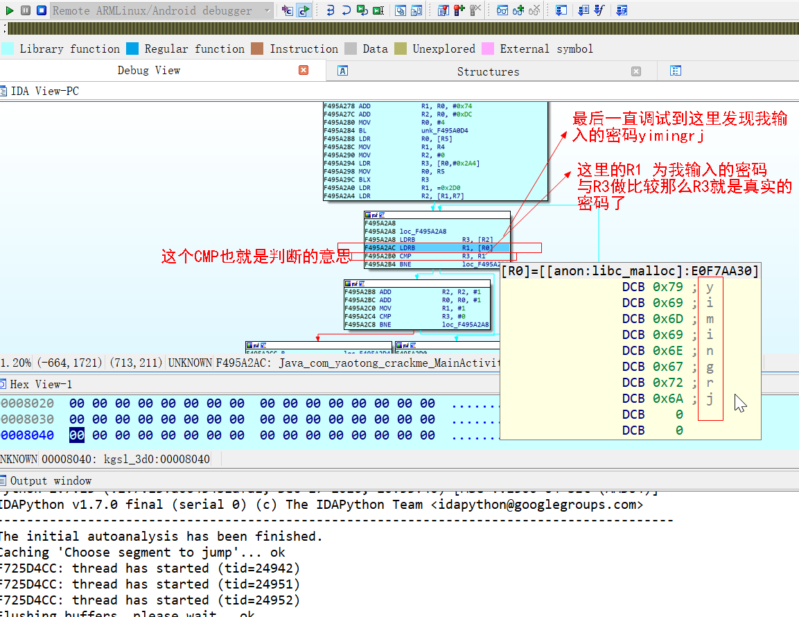Close the Debug View tab

(304, 71)
